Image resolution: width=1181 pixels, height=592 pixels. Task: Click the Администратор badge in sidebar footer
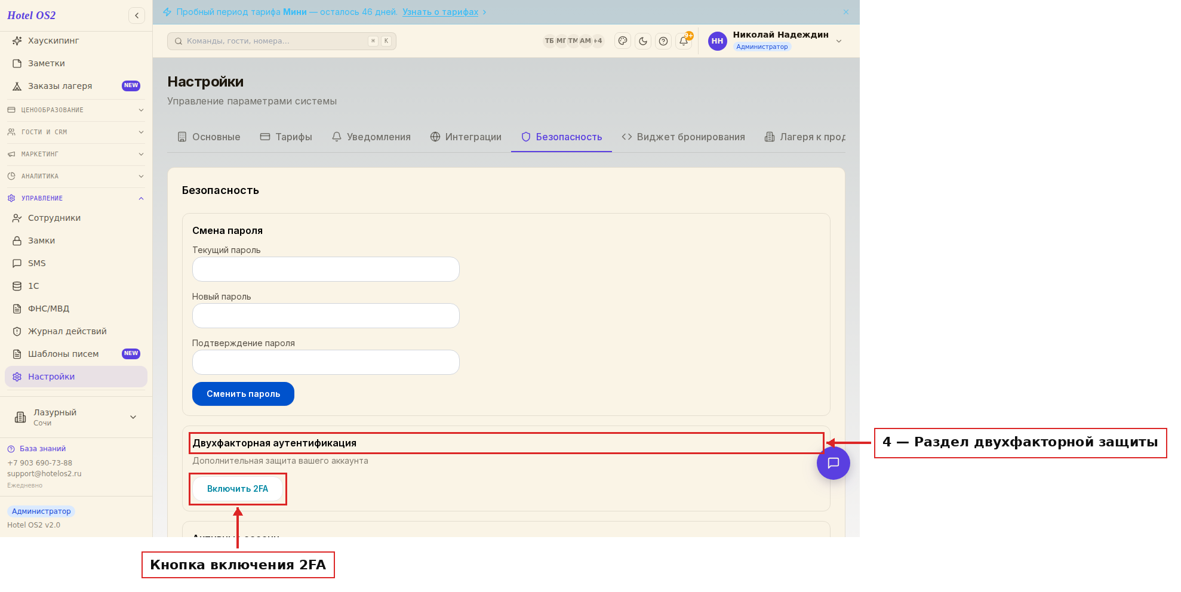(41, 511)
